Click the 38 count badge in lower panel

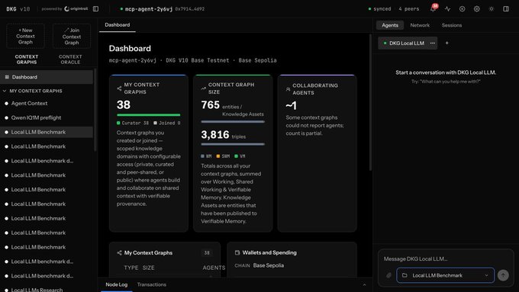(207, 252)
